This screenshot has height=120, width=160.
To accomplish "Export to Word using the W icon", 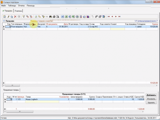I will click(x=62, y=17).
